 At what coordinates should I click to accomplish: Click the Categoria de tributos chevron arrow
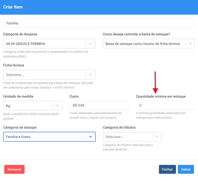157,137
